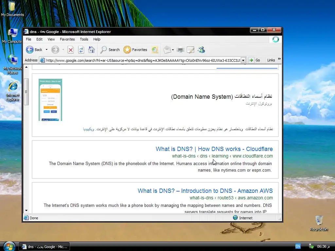Expand the Mail icon dropdown arrow
Viewport: 335px width, 251px height.
point(173,50)
